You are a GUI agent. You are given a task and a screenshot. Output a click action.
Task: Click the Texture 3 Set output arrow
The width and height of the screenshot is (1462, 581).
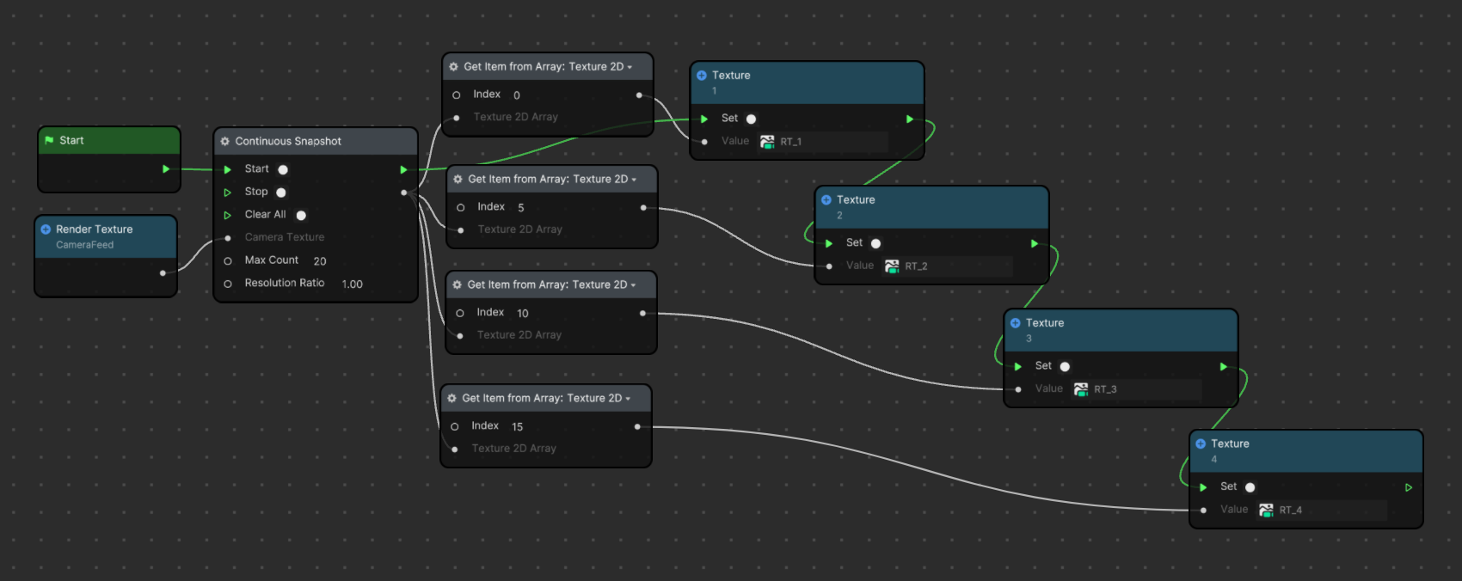1224,367
